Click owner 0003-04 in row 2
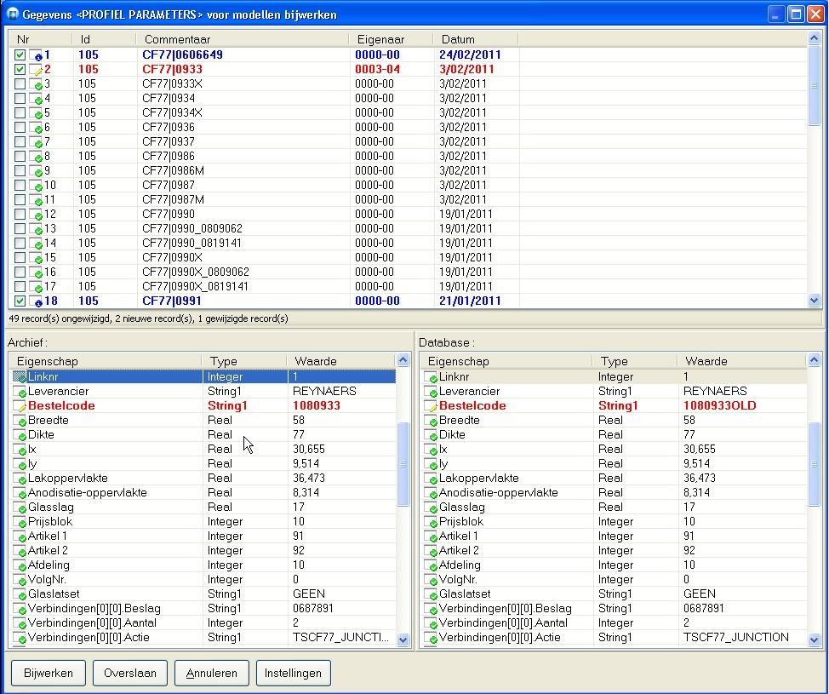The height and width of the screenshot is (694, 829). coord(378,69)
